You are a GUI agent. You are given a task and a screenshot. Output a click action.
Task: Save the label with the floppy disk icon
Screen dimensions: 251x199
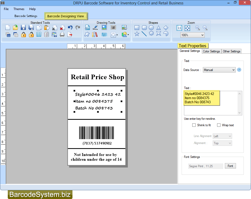point(23,27)
